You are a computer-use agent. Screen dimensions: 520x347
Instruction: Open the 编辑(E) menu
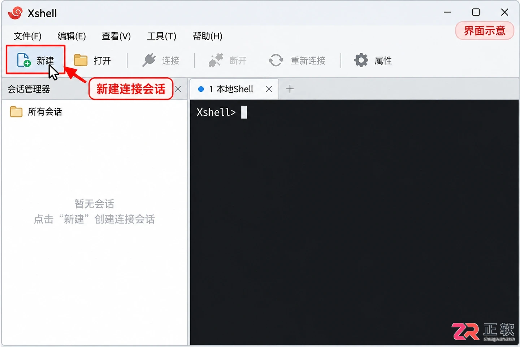click(x=71, y=36)
